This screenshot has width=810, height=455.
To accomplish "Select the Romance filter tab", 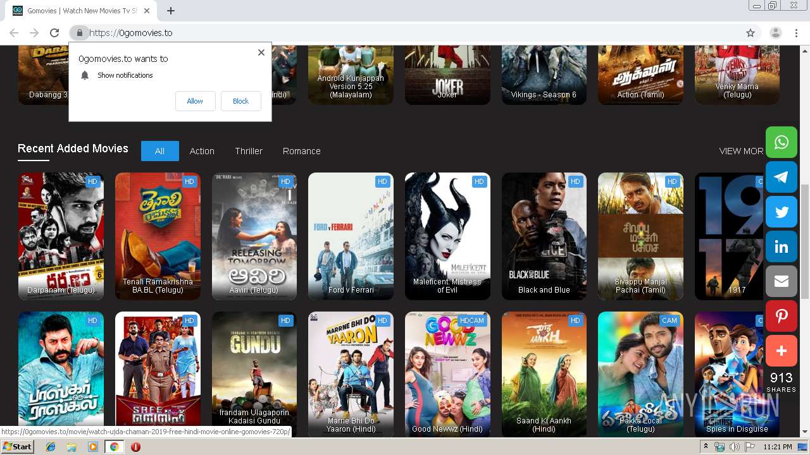I will coord(302,151).
